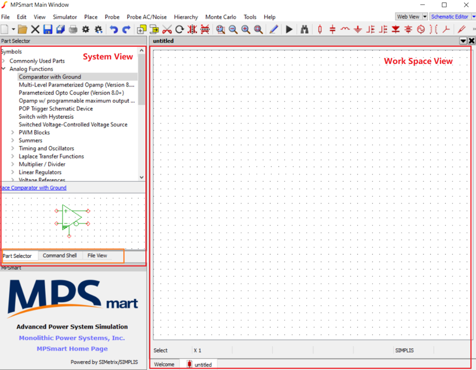
Task: Open the Tools menu
Action: coord(250,17)
